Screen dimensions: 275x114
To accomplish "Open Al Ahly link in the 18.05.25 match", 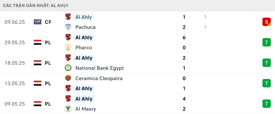I will point(84,58).
